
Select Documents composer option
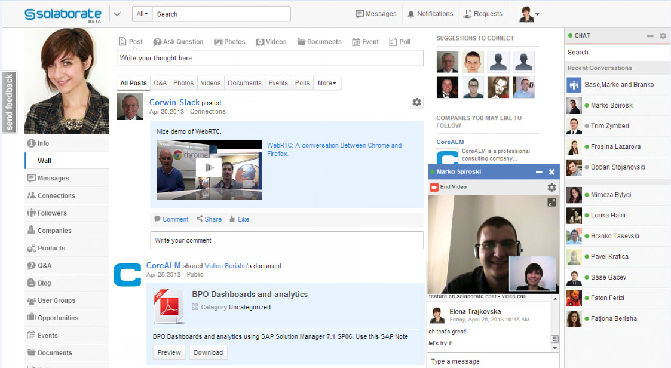[319, 41]
